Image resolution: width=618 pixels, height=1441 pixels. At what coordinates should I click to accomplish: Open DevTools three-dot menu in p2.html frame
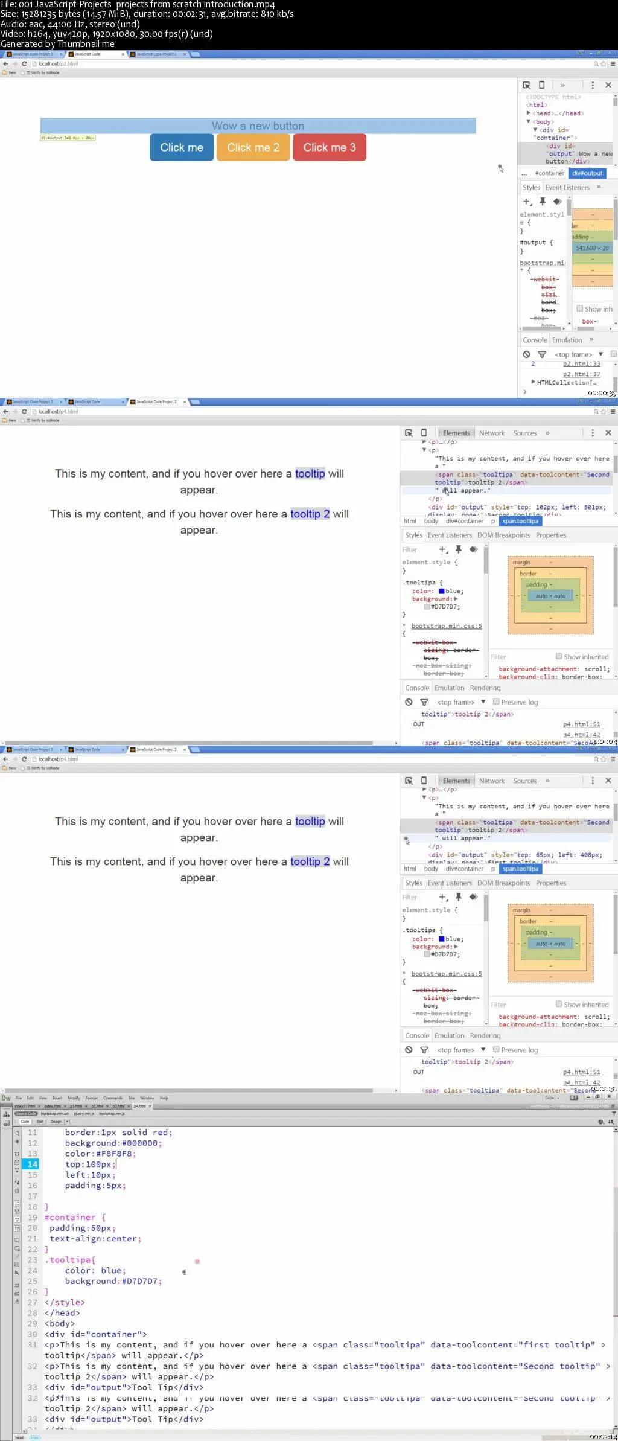593,85
